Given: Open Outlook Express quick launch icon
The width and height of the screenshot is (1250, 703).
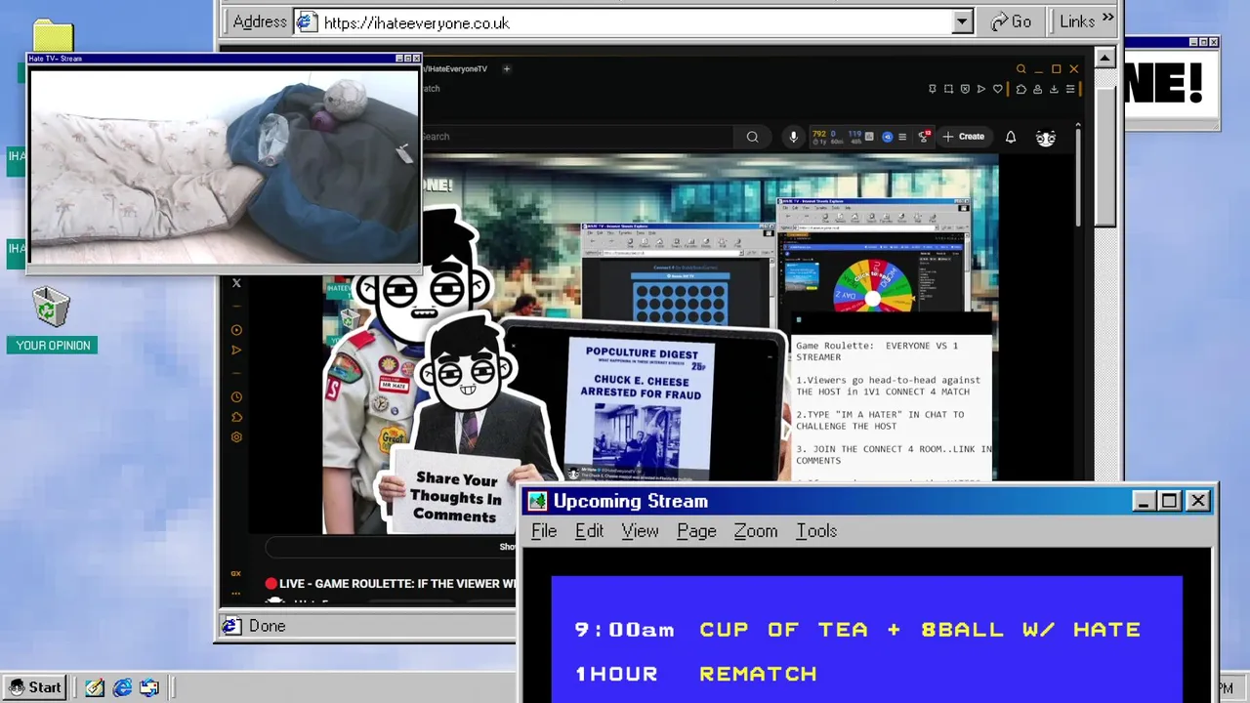Looking at the screenshot, I should 149,687.
